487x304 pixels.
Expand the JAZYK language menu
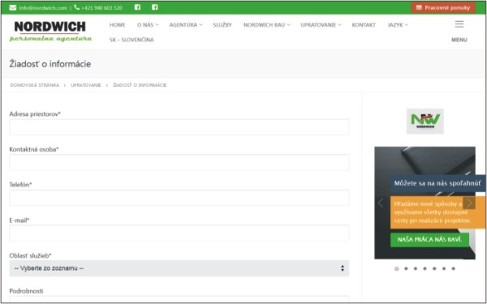pos(398,25)
